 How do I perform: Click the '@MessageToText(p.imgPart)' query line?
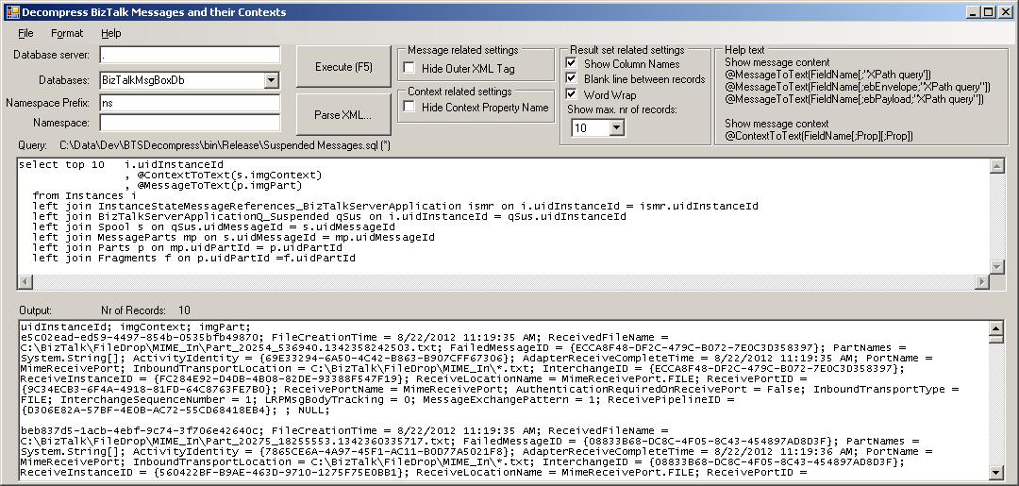(213, 185)
